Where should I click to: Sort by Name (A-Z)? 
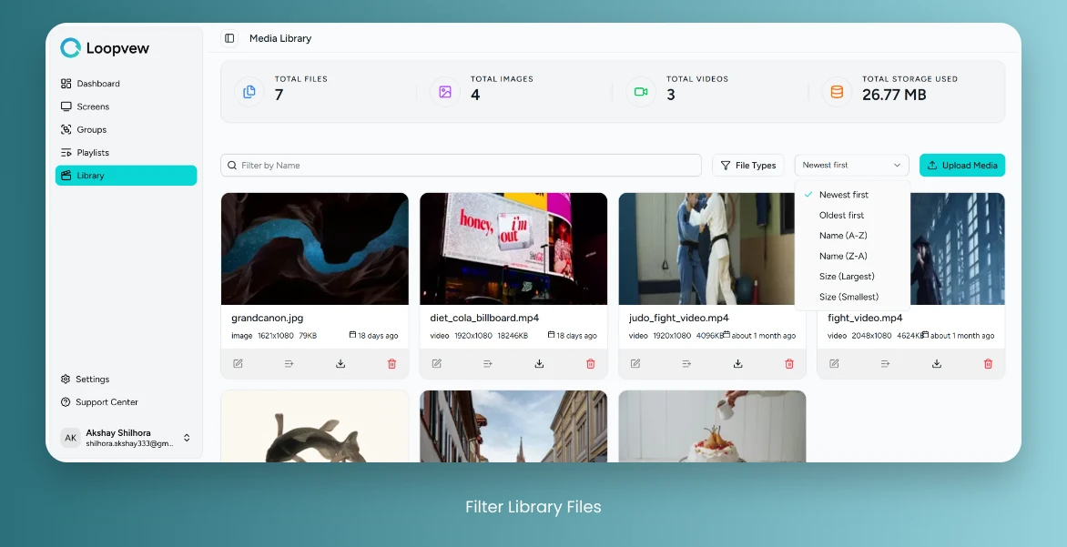coord(852,236)
